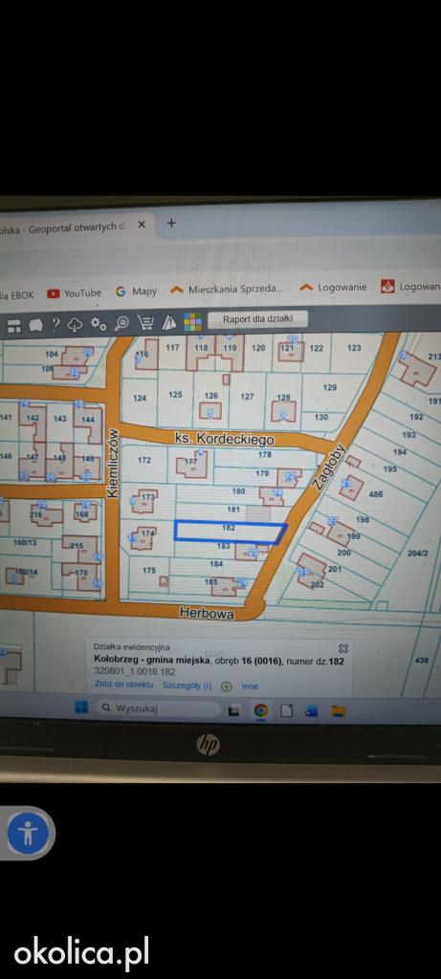Click Zbliż do obiektu link
The image size is (441, 979).
[123, 685]
